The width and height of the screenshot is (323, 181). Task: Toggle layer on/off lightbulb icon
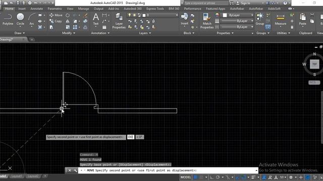(x=129, y=15)
